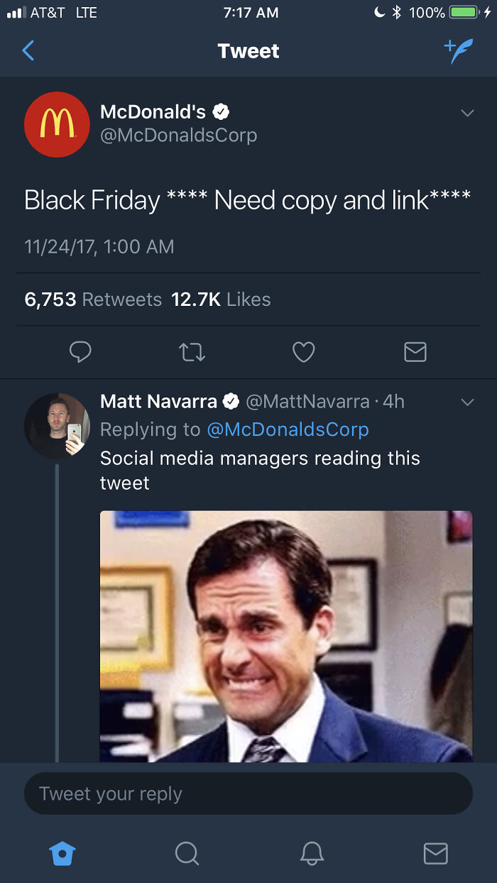The image size is (497, 883).
Task: Open the McDonald's profile logo avatar
Action: pos(57,124)
